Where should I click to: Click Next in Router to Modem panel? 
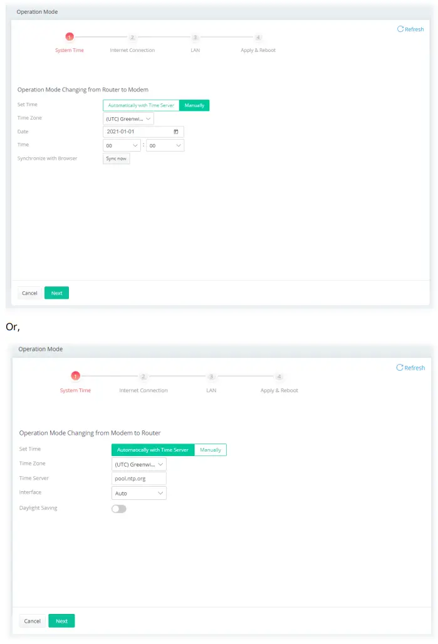click(56, 293)
